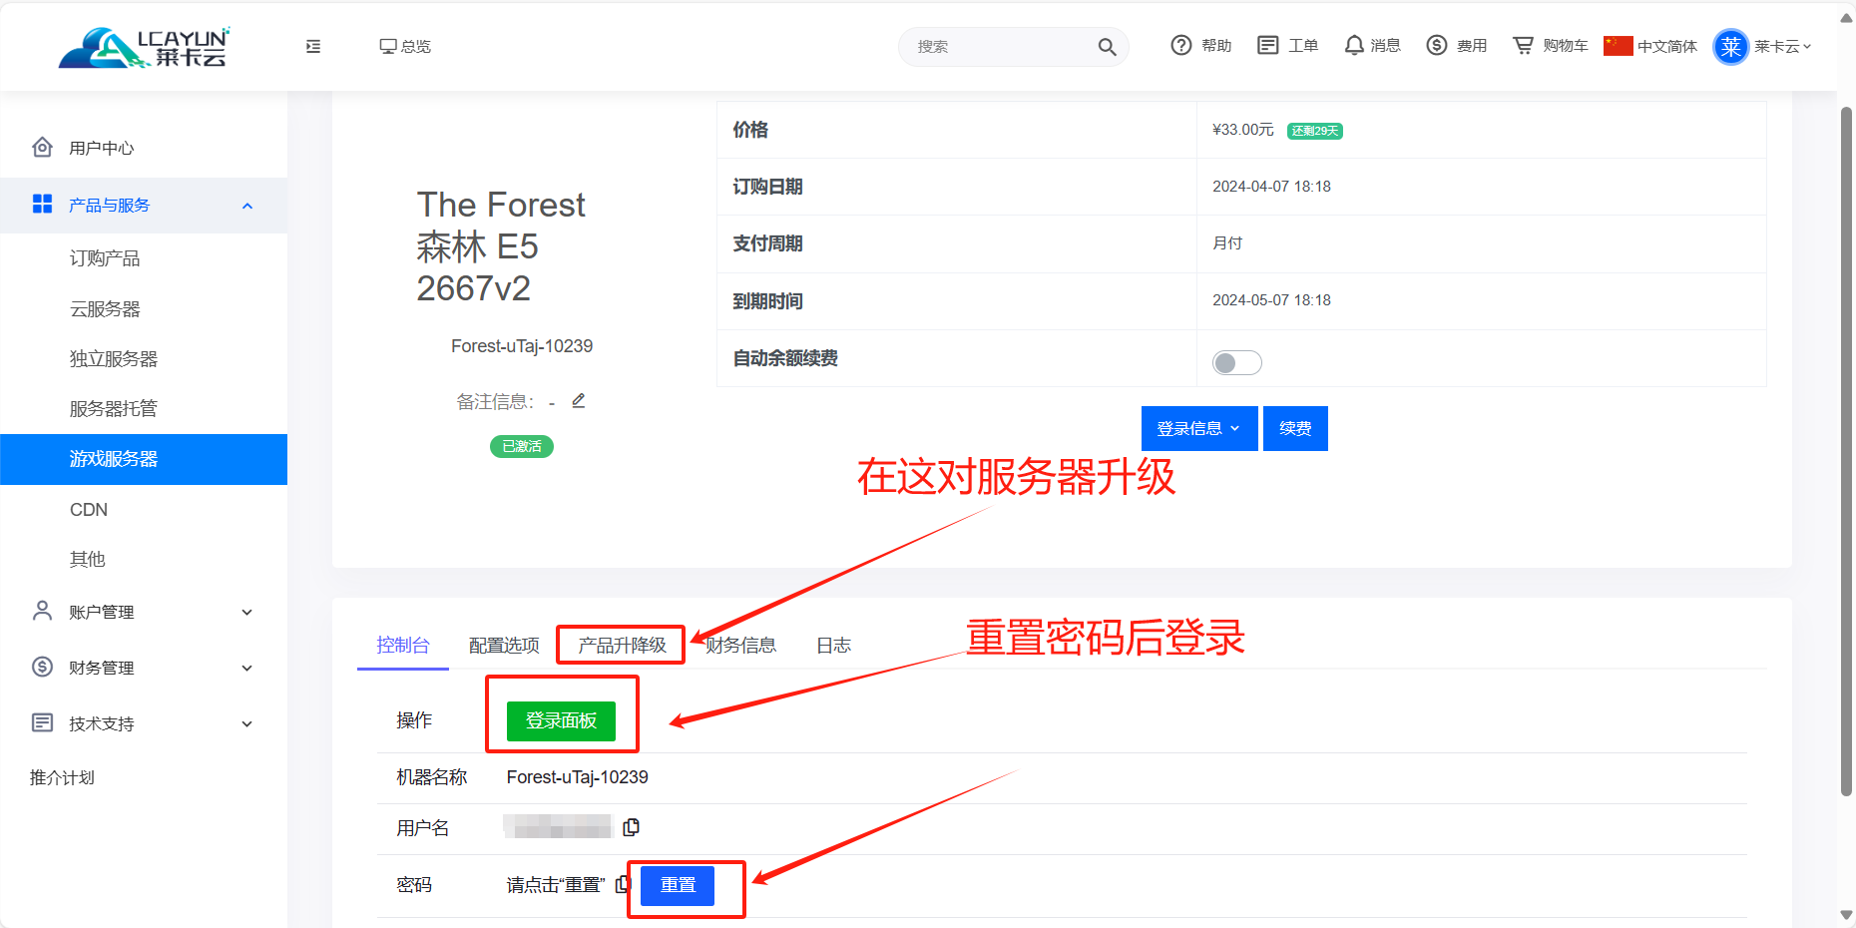This screenshot has width=1856, height=928.
Task: Click the 还剩29天 badge
Action: point(1314,131)
